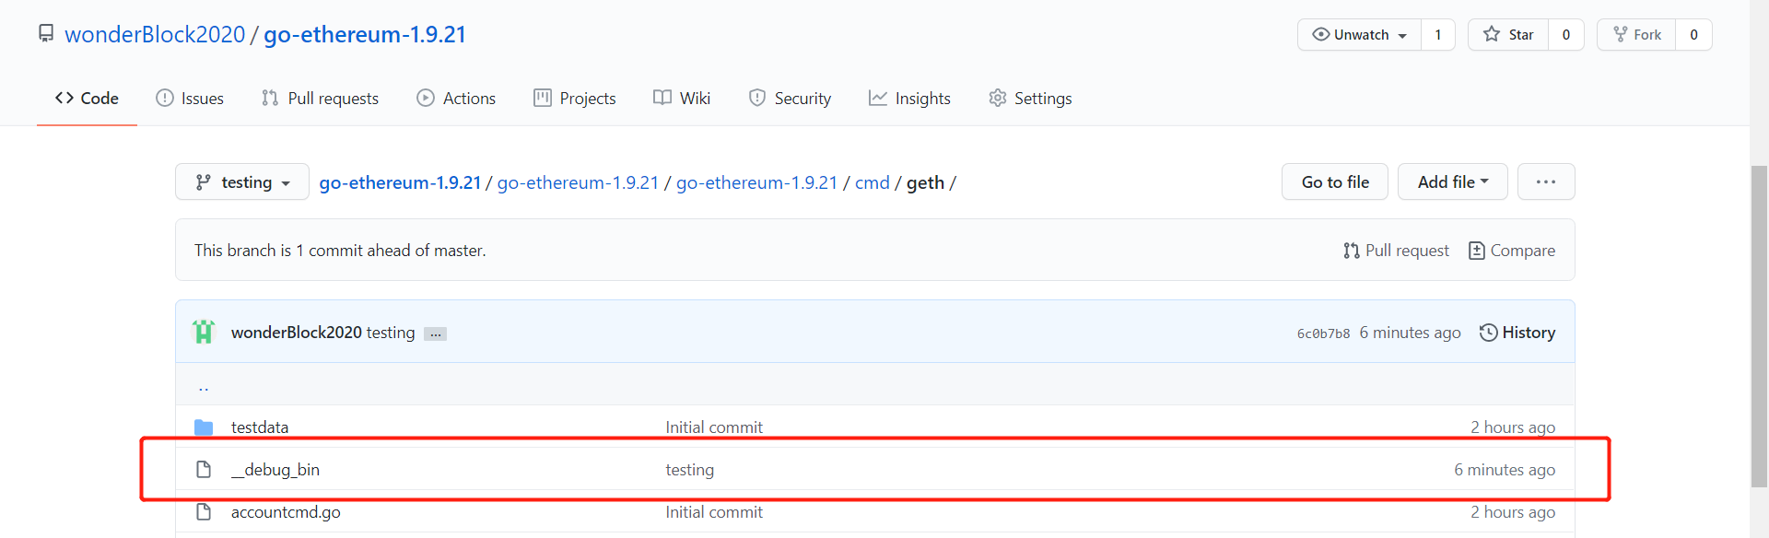Open the Issues tab
The image size is (1769, 538).
[190, 98]
